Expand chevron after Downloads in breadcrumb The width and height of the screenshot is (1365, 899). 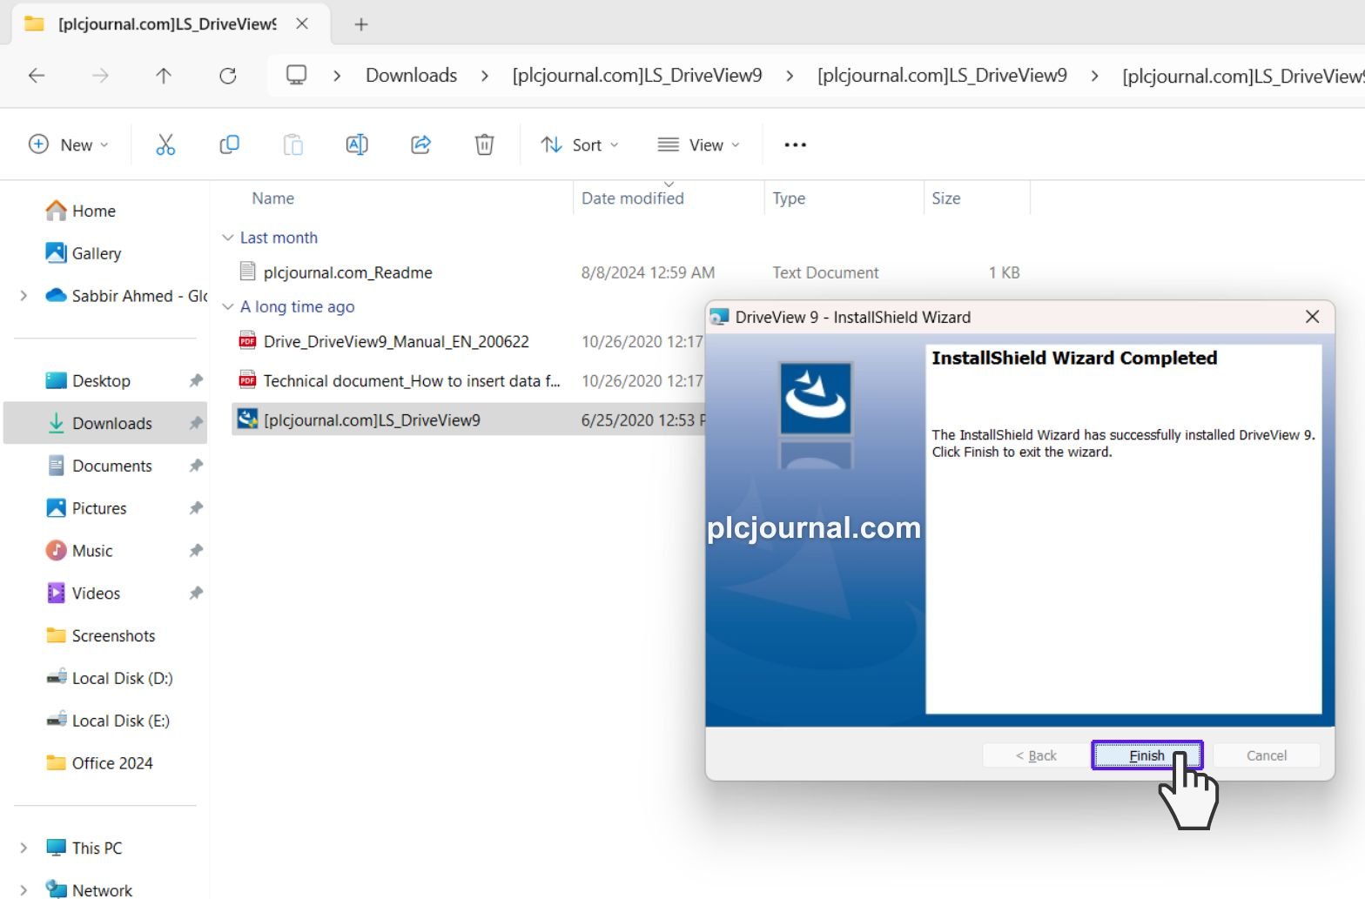[x=485, y=76]
